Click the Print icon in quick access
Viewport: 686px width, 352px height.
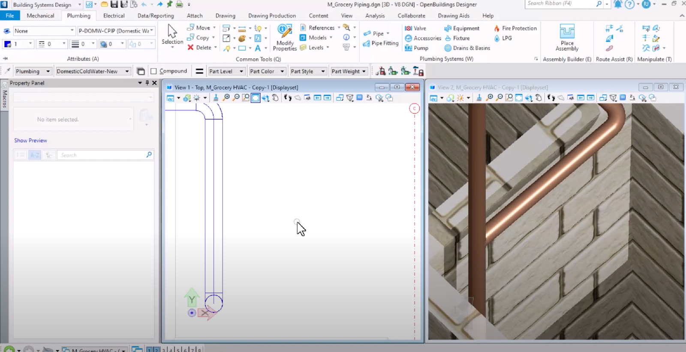(x=179, y=4)
